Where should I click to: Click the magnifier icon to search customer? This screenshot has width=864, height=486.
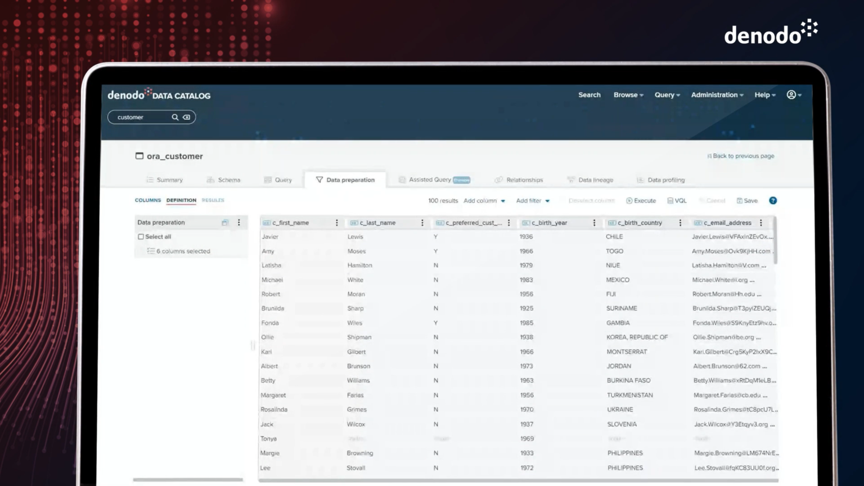click(x=175, y=117)
